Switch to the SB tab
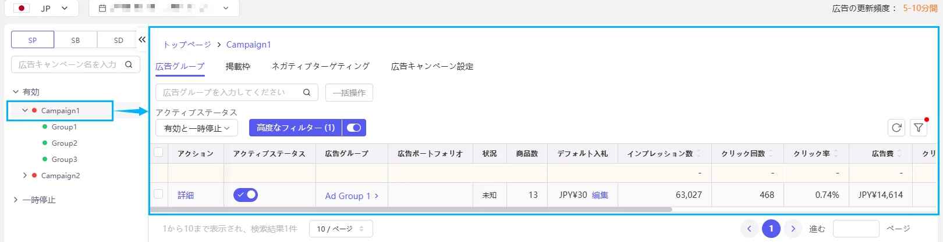This screenshot has height=242, width=943. (x=76, y=40)
